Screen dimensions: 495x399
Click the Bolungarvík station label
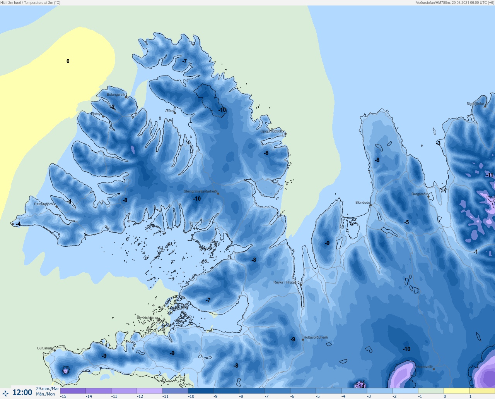click(116, 95)
